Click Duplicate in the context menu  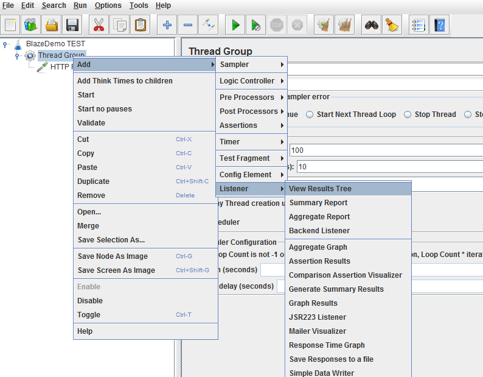pyautogui.click(x=93, y=181)
